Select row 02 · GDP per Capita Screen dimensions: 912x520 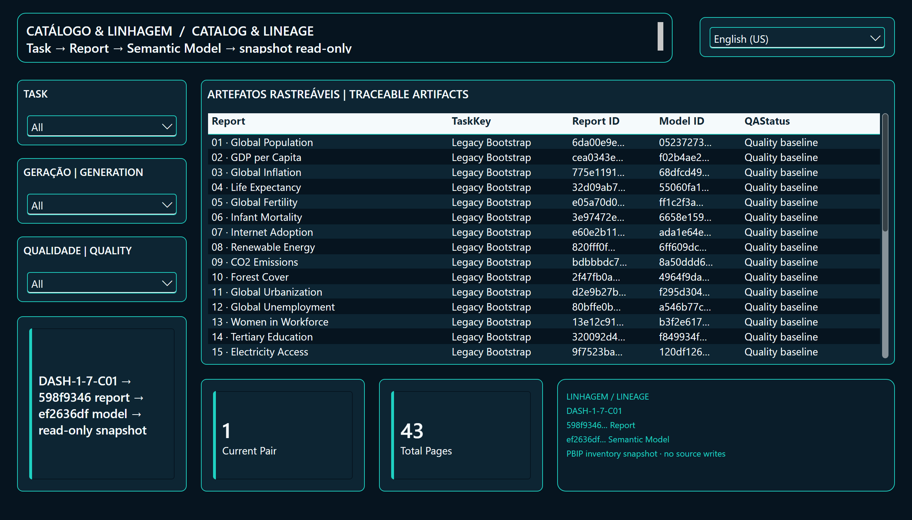pos(544,157)
